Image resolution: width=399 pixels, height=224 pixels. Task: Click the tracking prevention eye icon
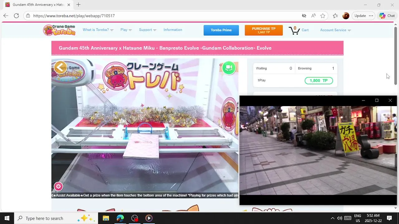(x=304, y=16)
